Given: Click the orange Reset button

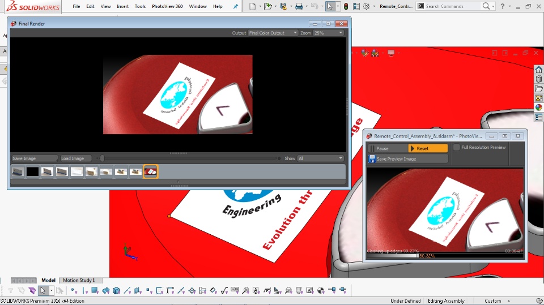Looking at the screenshot, I should [428, 148].
